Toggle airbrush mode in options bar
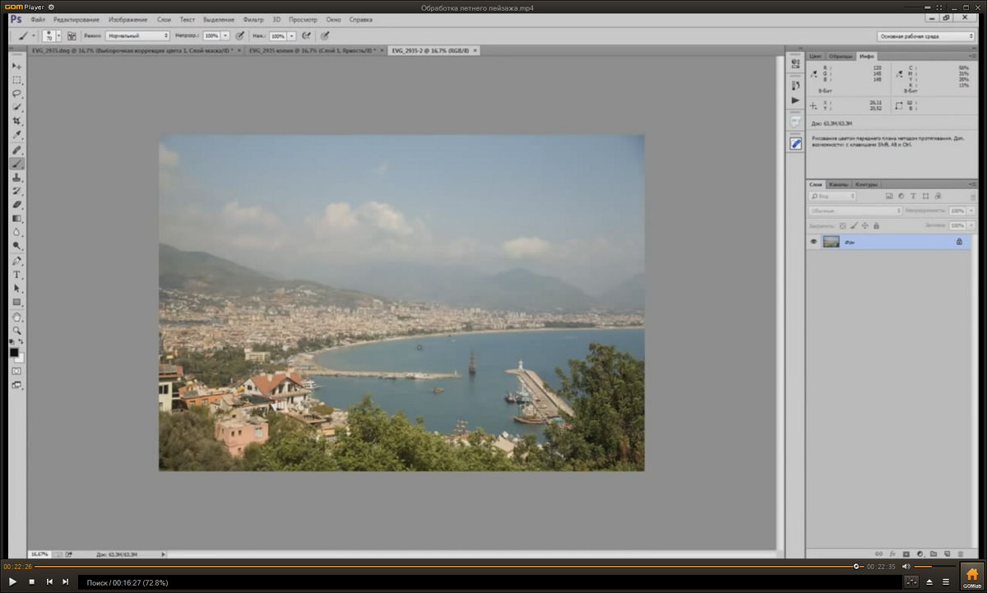The height and width of the screenshot is (593, 987). coord(306,36)
